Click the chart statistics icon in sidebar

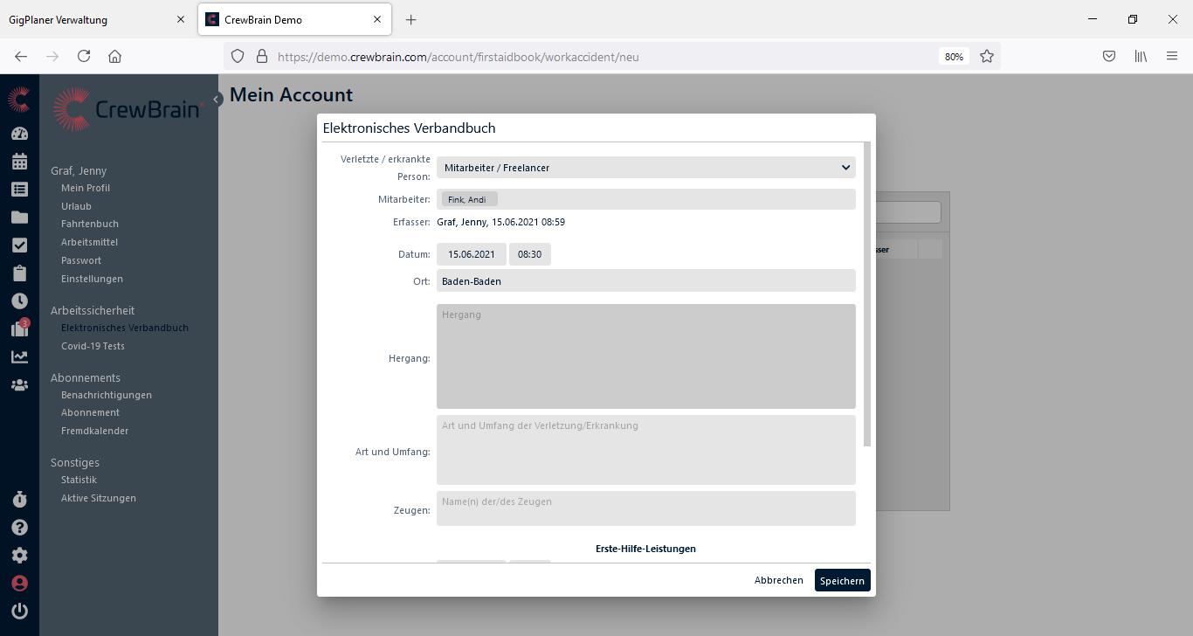tap(19, 356)
